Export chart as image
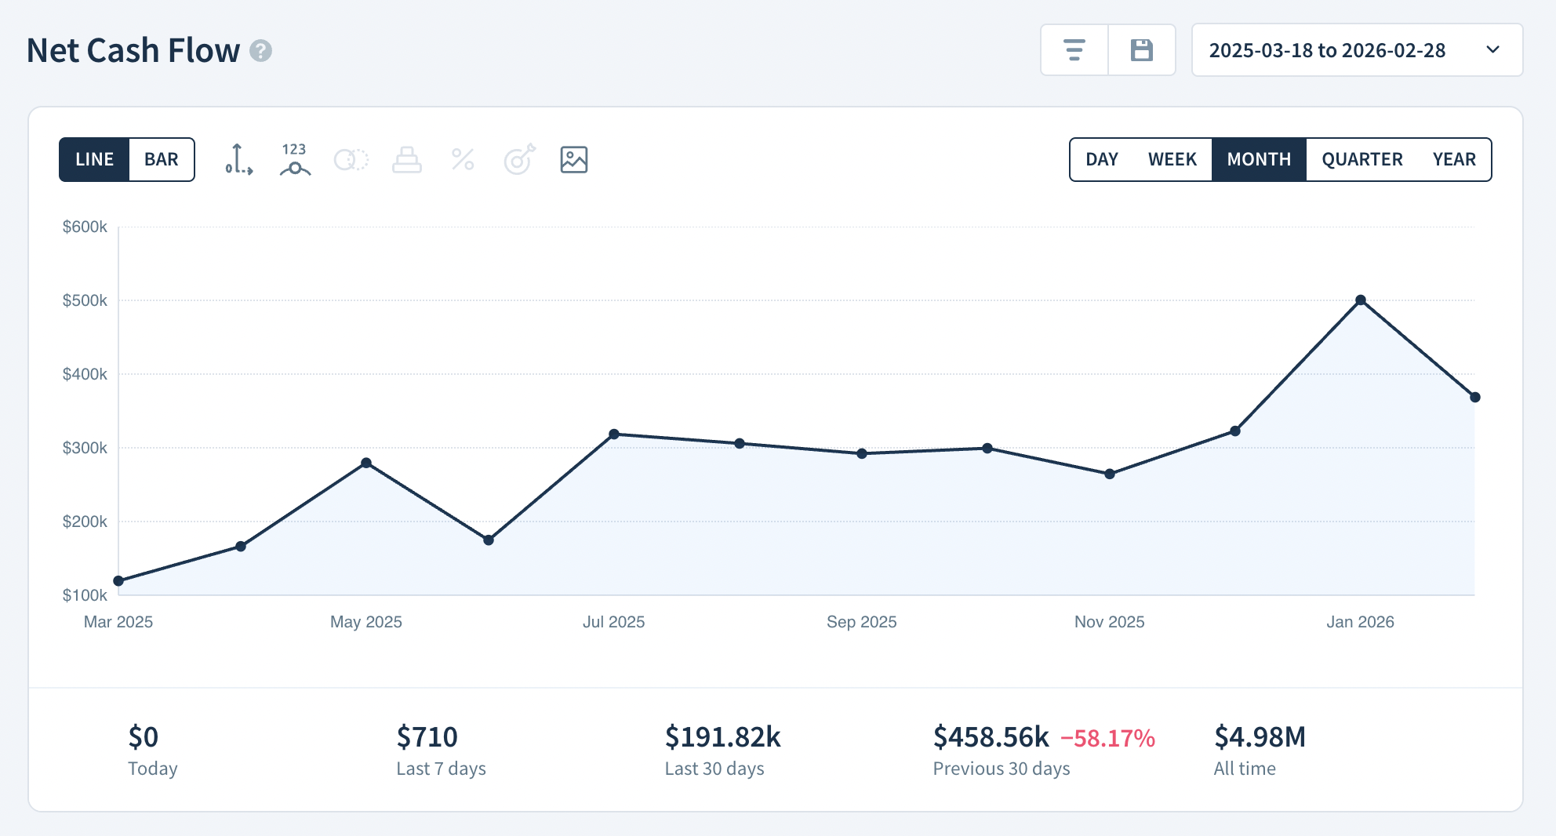The width and height of the screenshot is (1556, 836). (x=574, y=159)
